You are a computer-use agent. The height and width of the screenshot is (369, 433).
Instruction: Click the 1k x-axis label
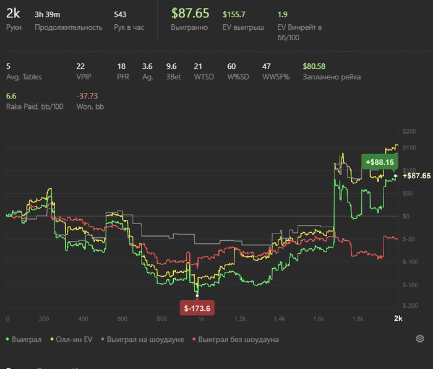click(x=202, y=319)
